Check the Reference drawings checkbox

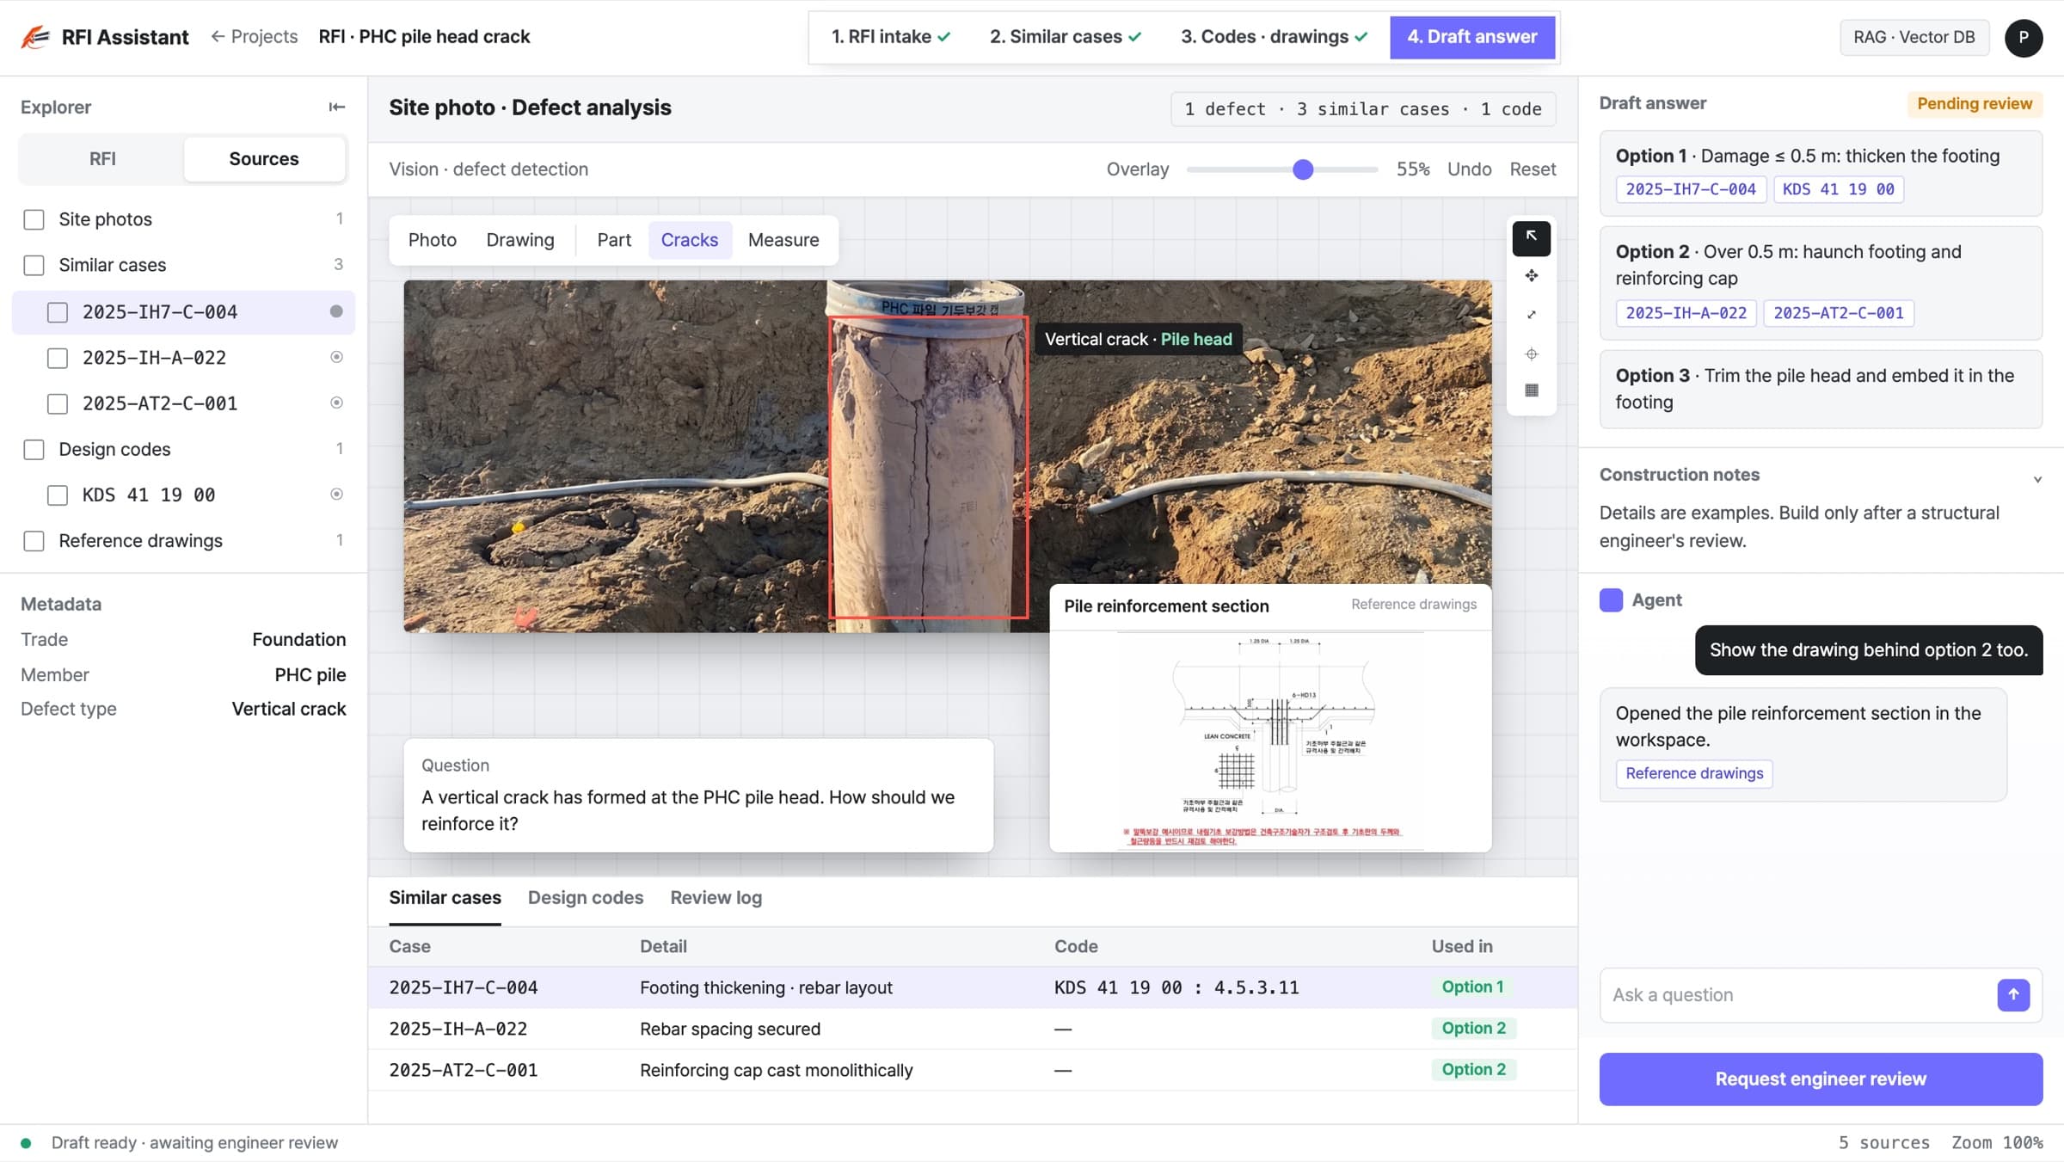(34, 541)
